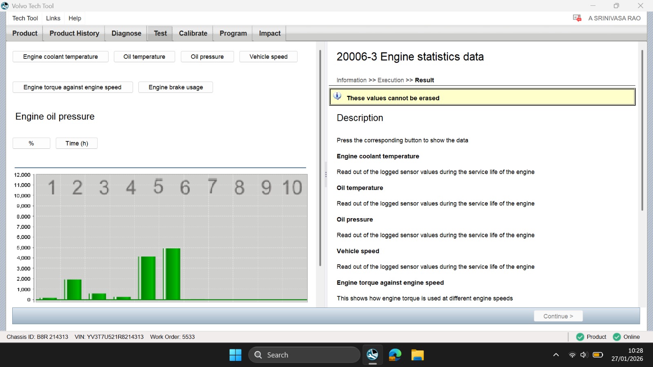Open the Calibrate tab
Viewport: 653px width, 367px height.
coord(193,33)
